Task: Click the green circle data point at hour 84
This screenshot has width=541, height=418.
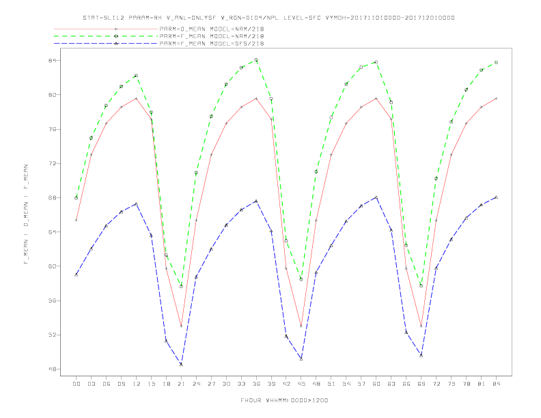Action: [496, 62]
